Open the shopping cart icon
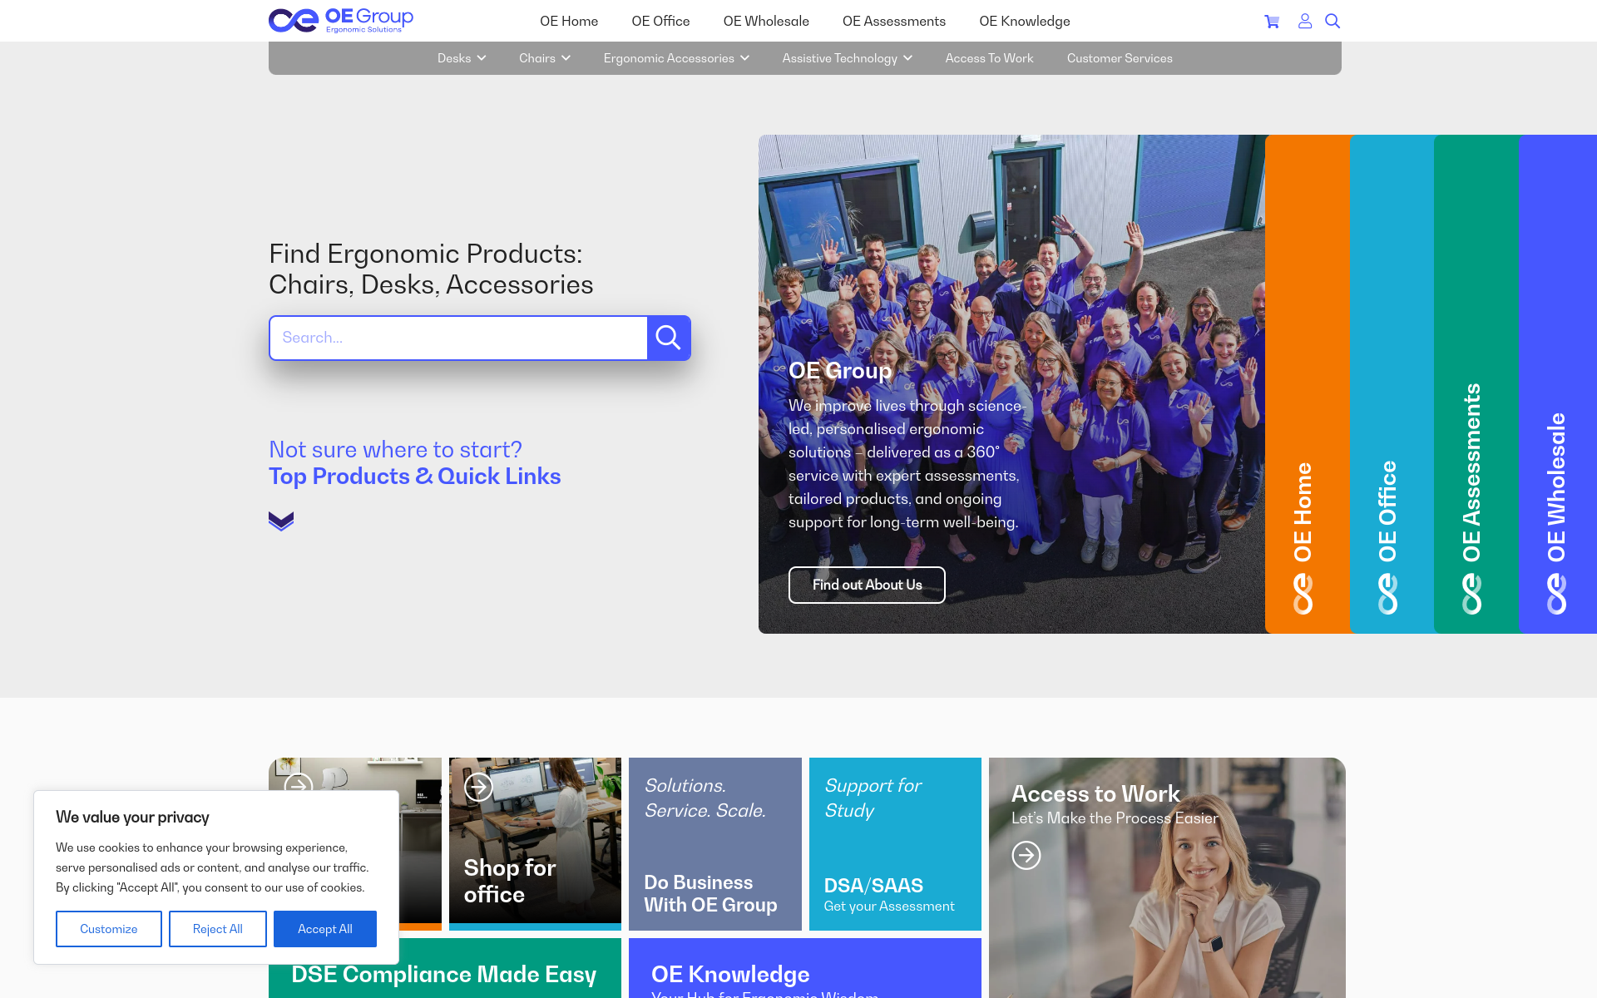1597x998 pixels. point(1272,22)
